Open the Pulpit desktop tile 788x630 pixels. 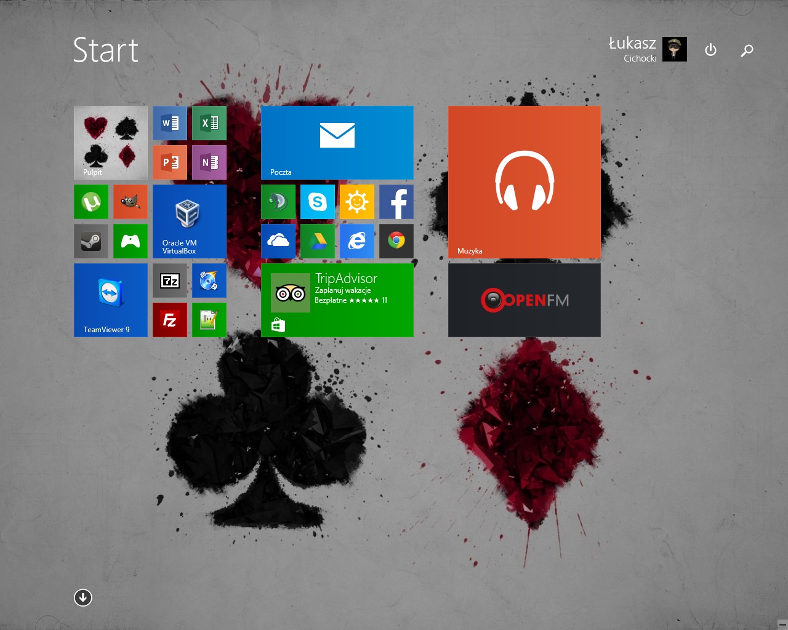(111, 143)
